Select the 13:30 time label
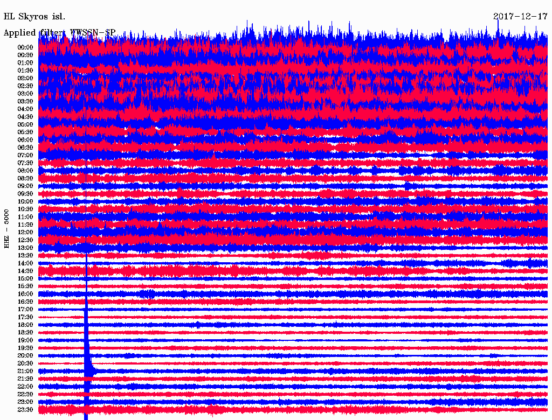The image size is (552, 420). [25, 255]
